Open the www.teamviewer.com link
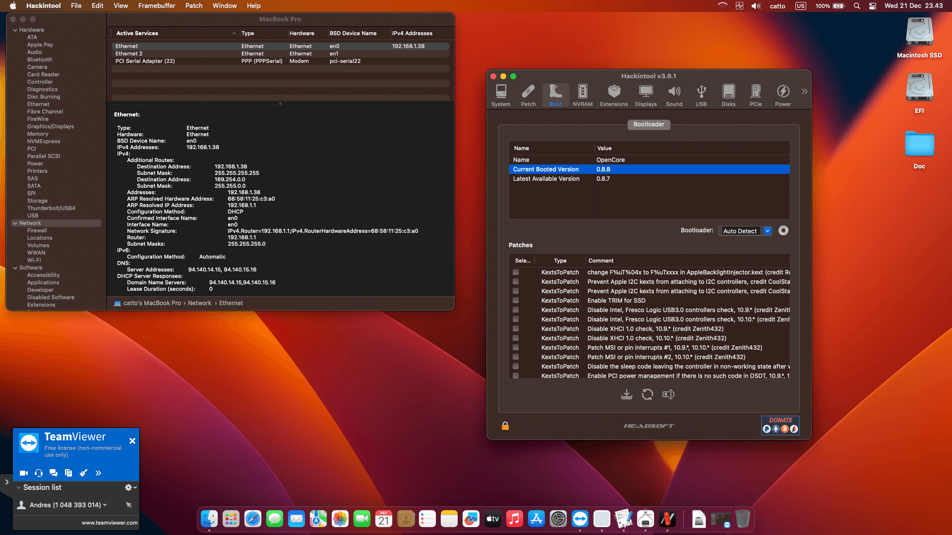Image resolution: width=952 pixels, height=535 pixels. pyautogui.click(x=109, y=522)
